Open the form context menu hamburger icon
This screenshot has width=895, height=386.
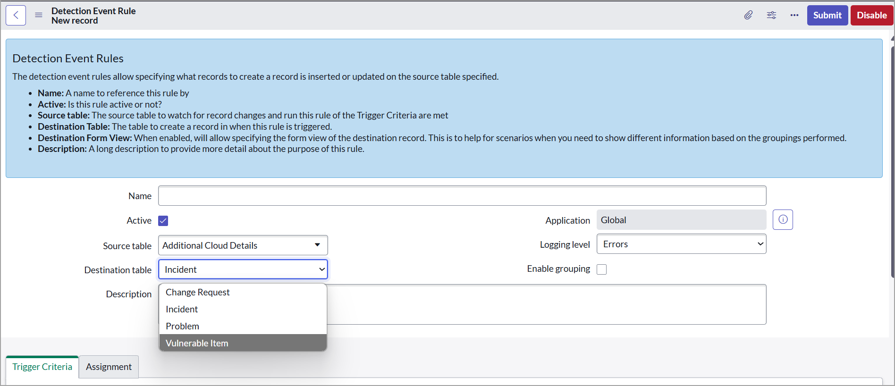point(39,15)
